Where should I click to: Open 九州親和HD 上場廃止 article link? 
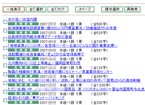[x=44, y=63]
